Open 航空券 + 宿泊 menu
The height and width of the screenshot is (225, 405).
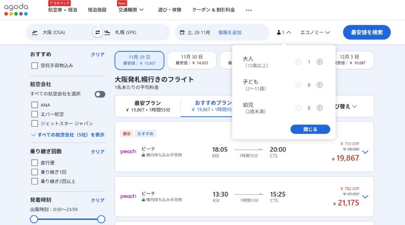(x=63, y=10)
